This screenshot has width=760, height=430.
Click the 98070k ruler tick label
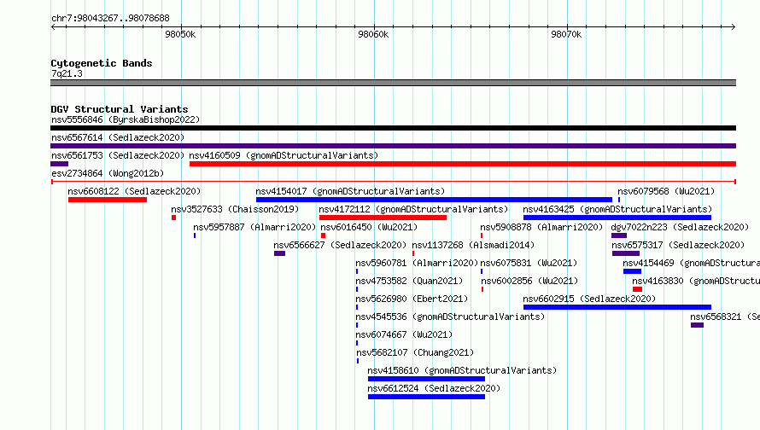click(x=566, y=34)
